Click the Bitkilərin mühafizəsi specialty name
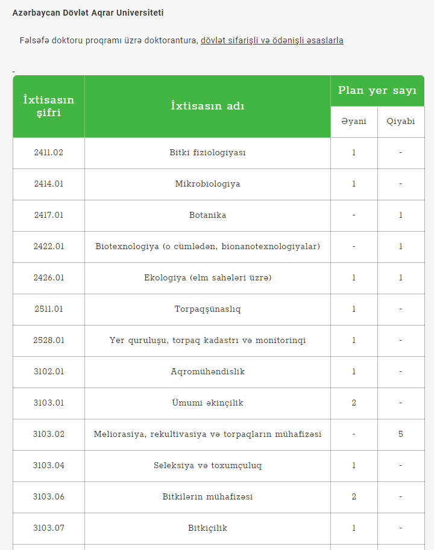The image size is (434, 550). click(x=207, y=497)
